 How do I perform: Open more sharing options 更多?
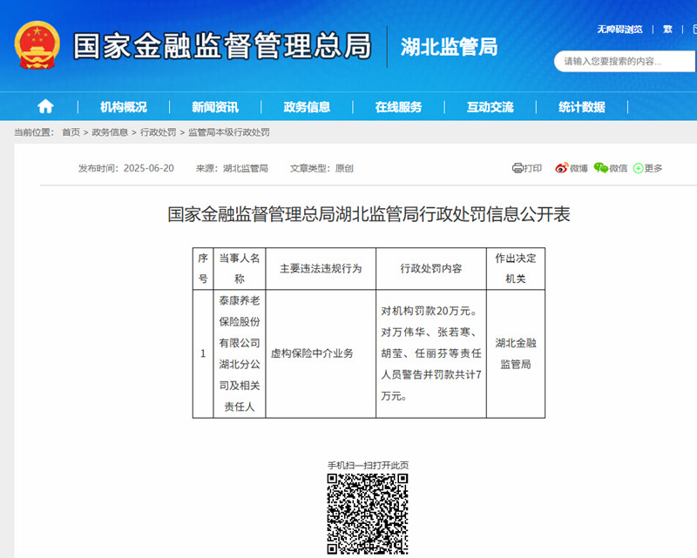tap(647, 168)
